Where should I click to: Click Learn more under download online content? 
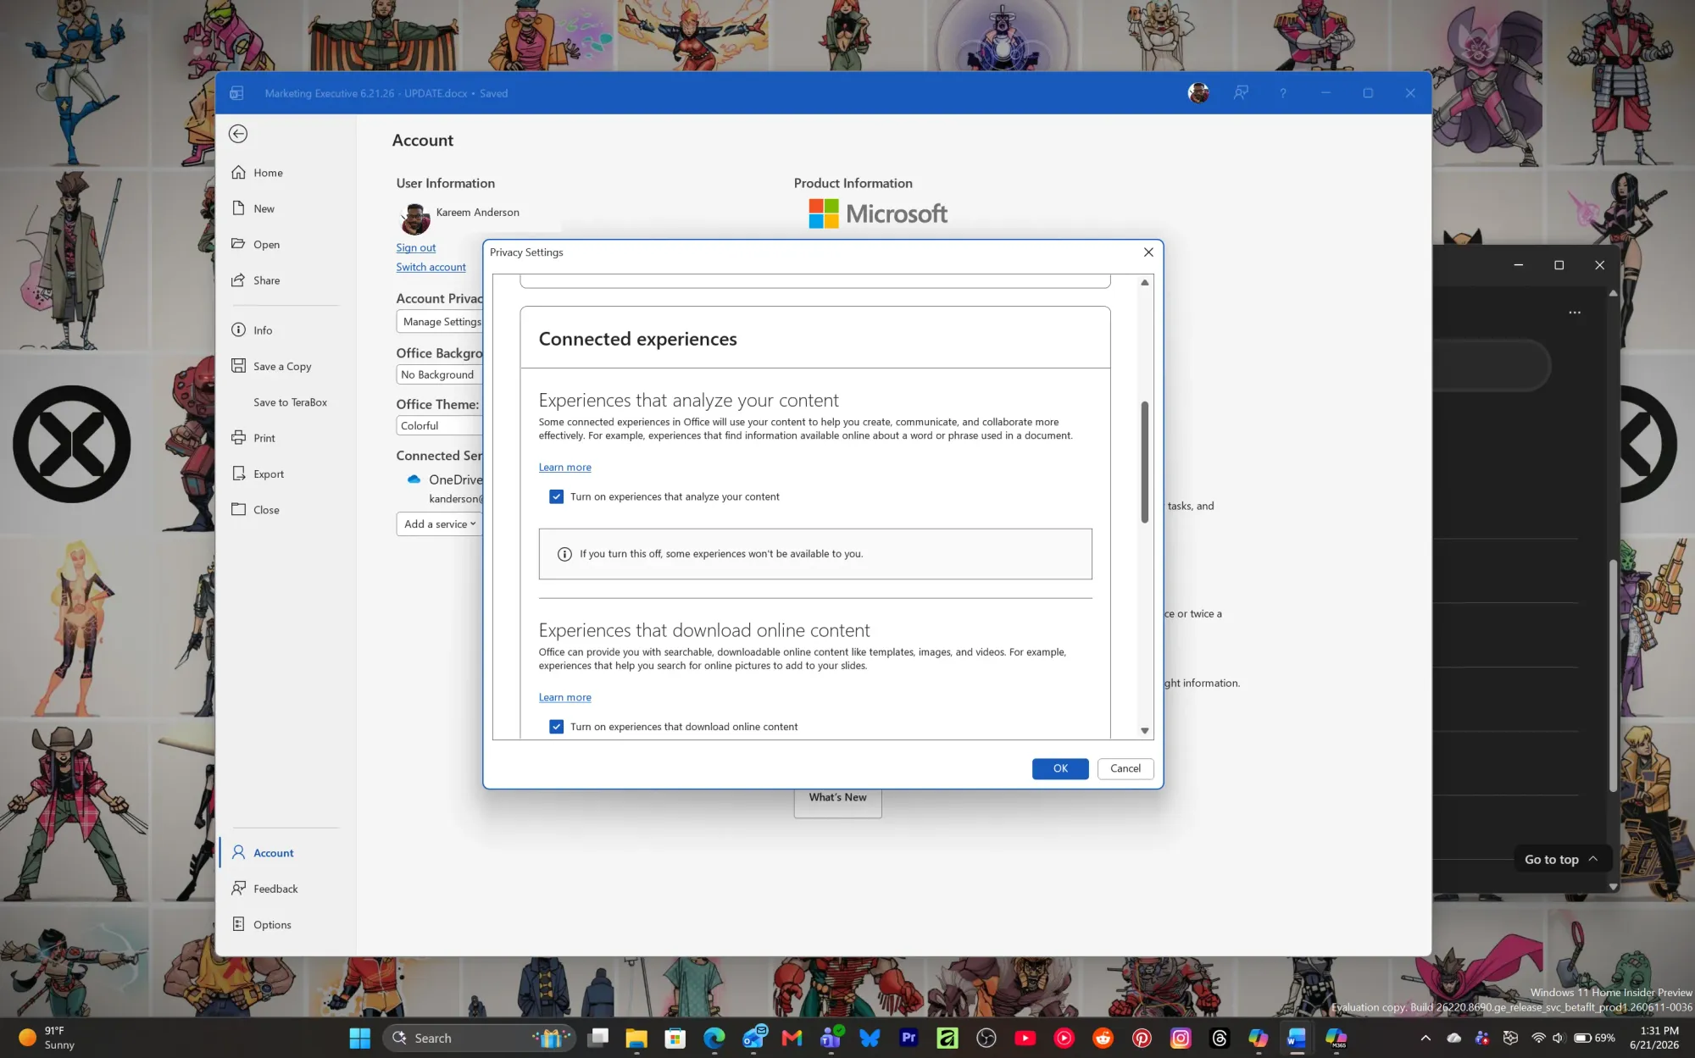(x=564, y=698)
